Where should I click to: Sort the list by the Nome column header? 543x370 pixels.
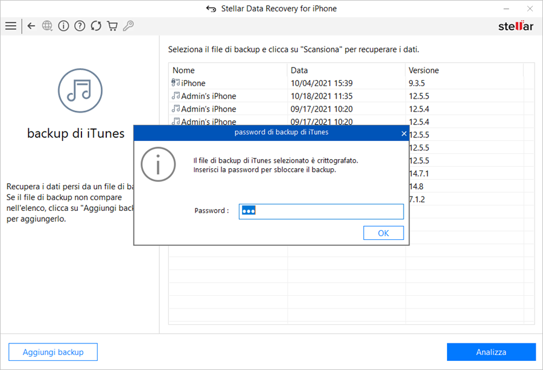tap(228, 70)
